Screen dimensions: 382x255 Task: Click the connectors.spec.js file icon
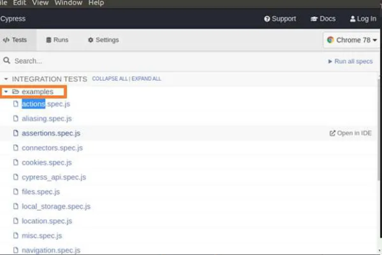point(16,148)
